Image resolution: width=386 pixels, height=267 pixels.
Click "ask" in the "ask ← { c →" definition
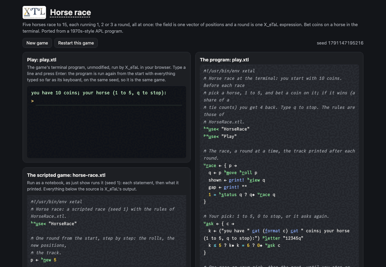coord(209,224)
